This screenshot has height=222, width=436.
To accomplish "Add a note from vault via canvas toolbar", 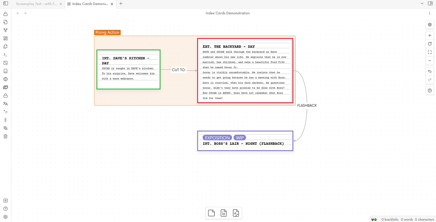I will [224, 213].
